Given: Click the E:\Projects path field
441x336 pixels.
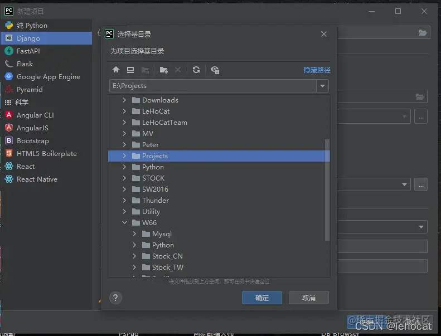Looking at the screenshot, I should (x=213, y=86).
